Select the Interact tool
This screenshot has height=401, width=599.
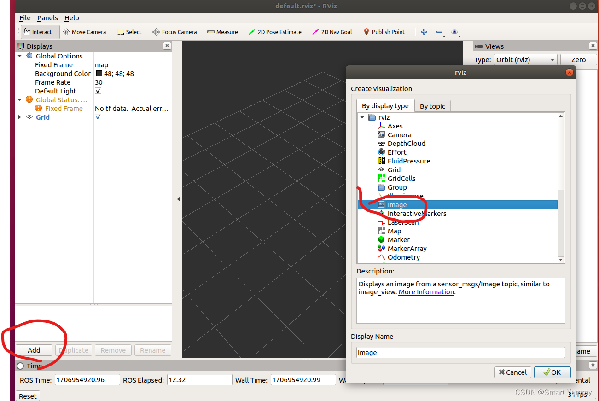click(39, 32)
